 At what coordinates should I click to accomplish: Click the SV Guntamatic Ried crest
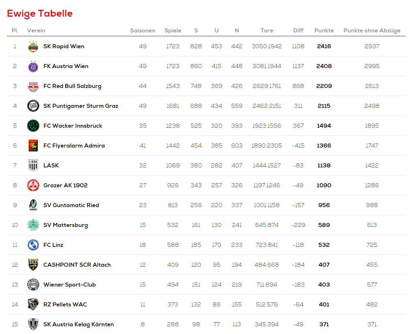click(33, 205)
